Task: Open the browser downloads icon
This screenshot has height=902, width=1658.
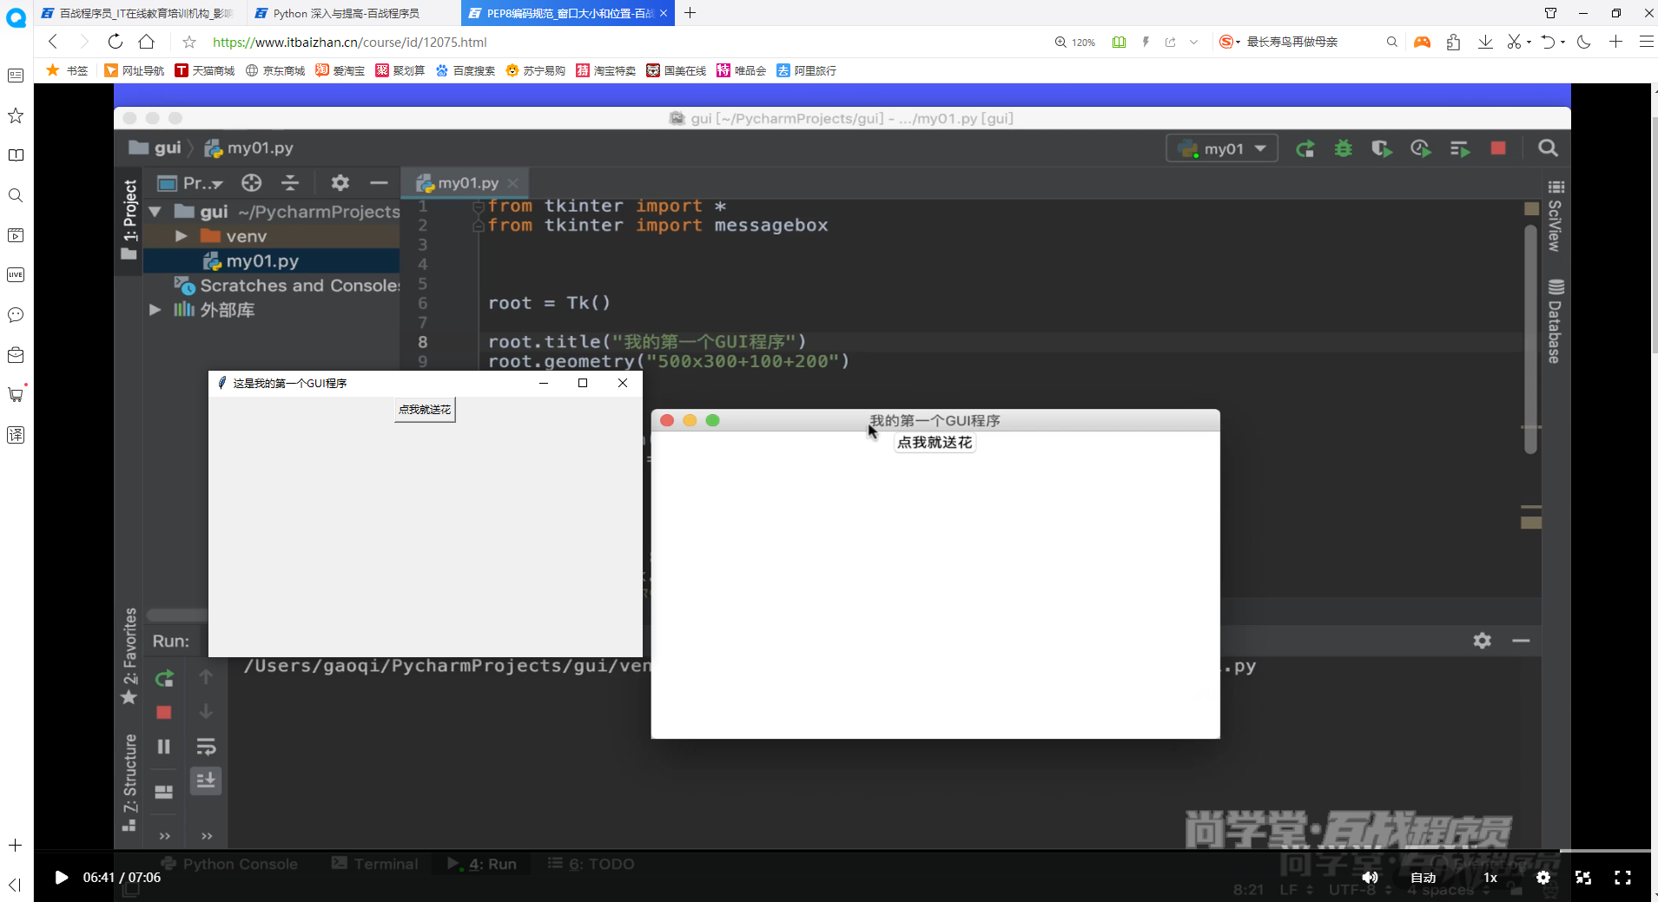Action: point(1485,42)
